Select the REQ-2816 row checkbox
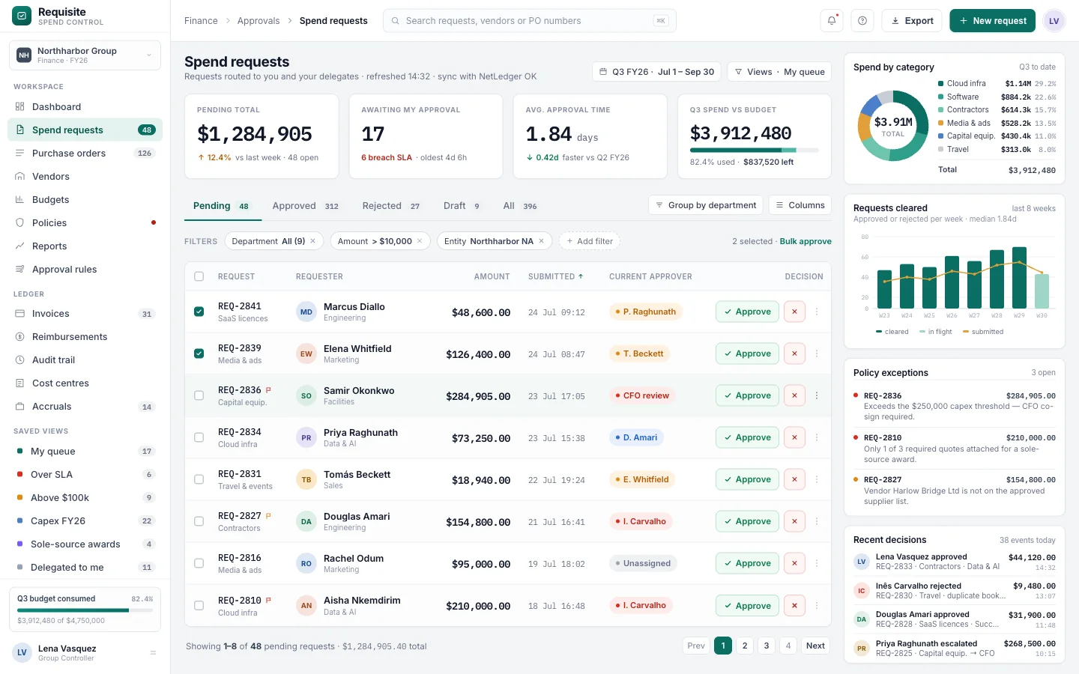This screenshot has height=674, width=1079. click(199, 563)
